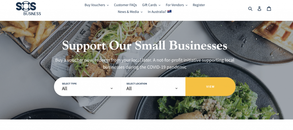Click the In Australia? link
Viewport: 293px width, 130px height.
[x=157, y=12]
